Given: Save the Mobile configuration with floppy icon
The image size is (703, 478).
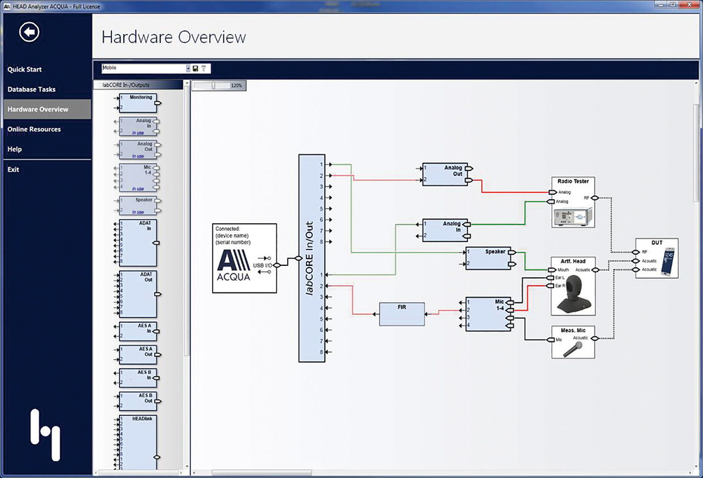Looking at the screenshot, I should point(196,69).
